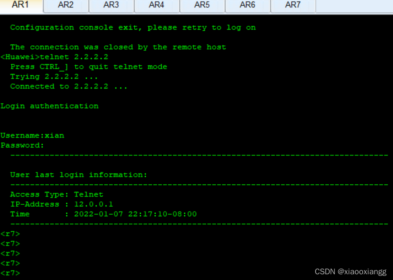393x280 pixels.
Task: Click the Username:xian line
Action: pyautogui.click(x=32, y=135)
